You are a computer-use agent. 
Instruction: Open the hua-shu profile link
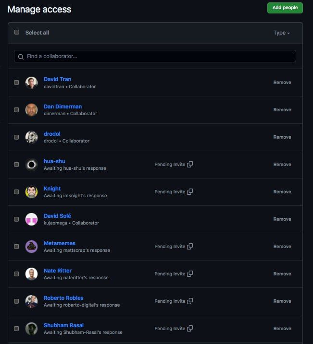point(54,161)
